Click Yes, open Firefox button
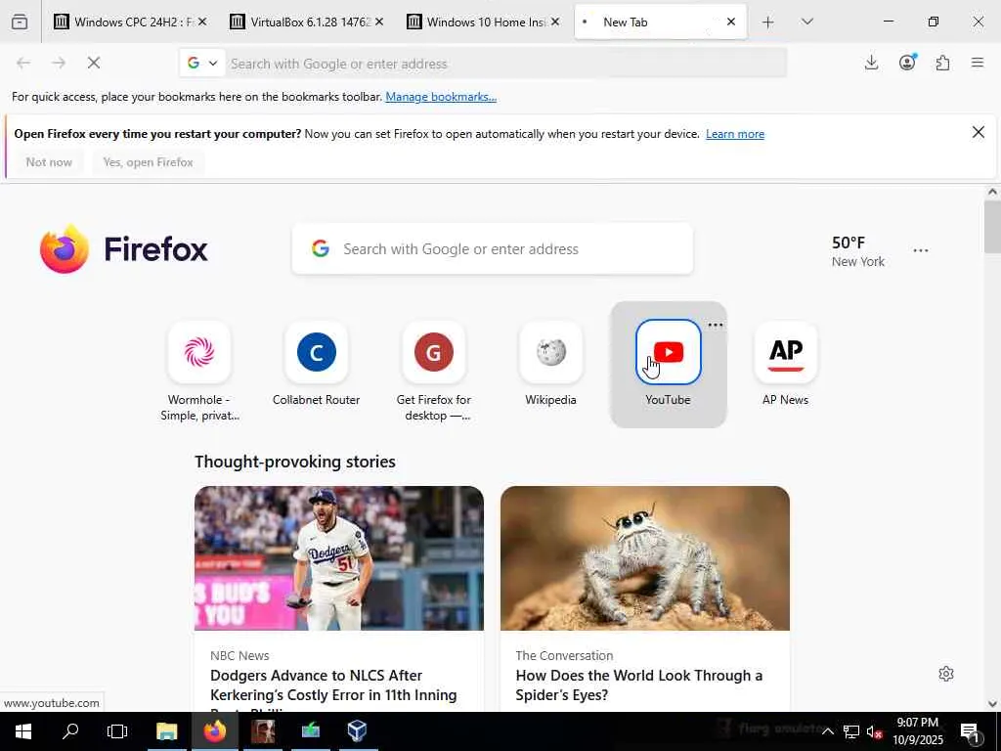Screen dimensions: 1001x751 [x=149, y=162]
